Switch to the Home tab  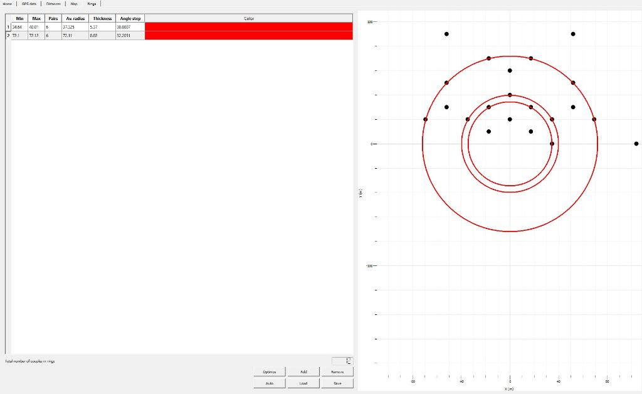coord(7,4)
